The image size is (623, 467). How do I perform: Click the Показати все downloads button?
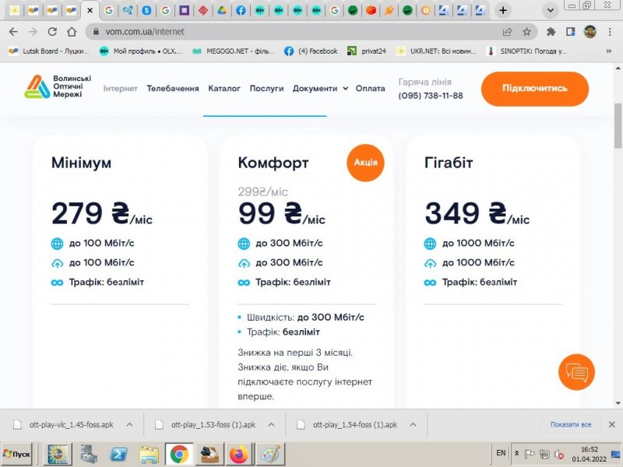pos(571,425)
